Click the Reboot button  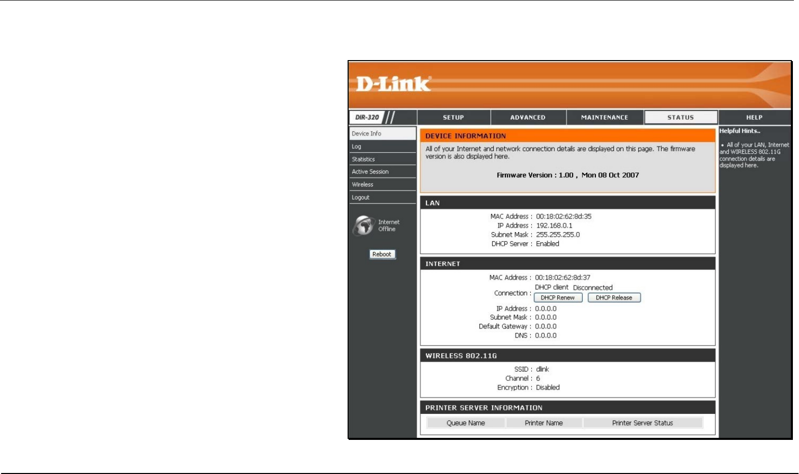pyautogui.click(x=382, y=255)
